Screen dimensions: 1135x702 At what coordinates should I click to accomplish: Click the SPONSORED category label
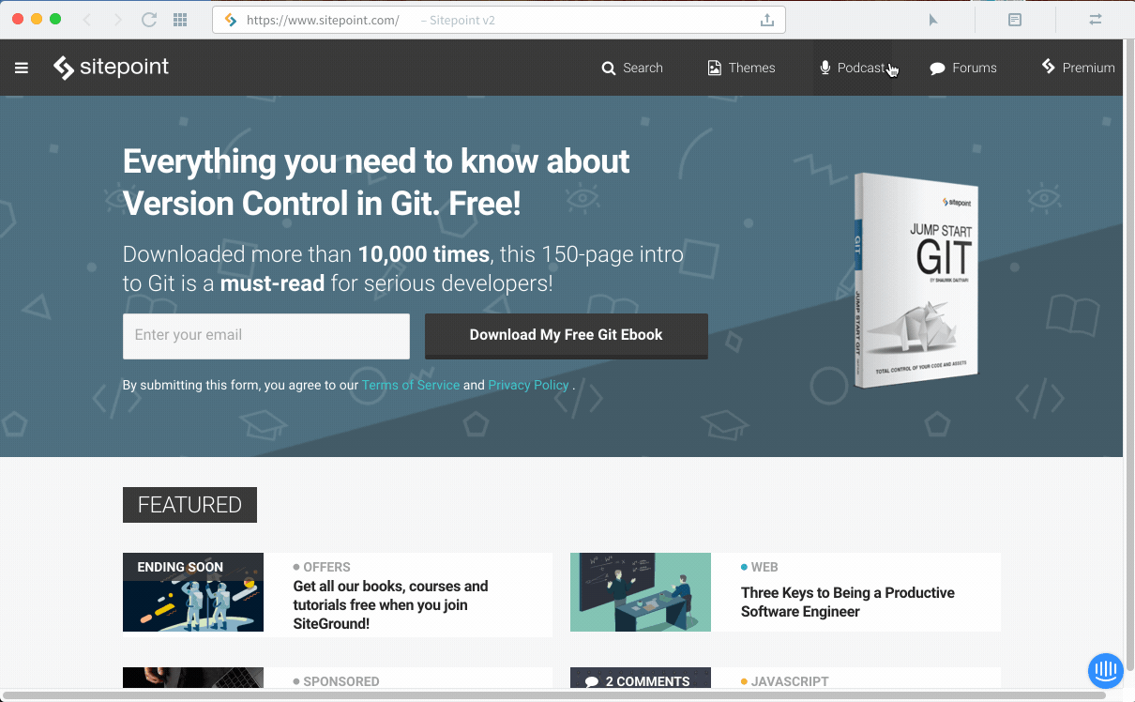pyautogui.click(x=340, y=681)
